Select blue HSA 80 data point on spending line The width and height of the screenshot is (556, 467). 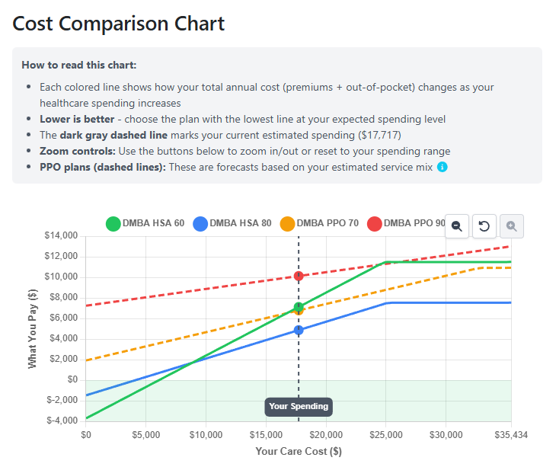[x=299, y=330]
